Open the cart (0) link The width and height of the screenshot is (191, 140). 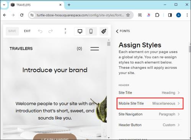coord(79,49)
